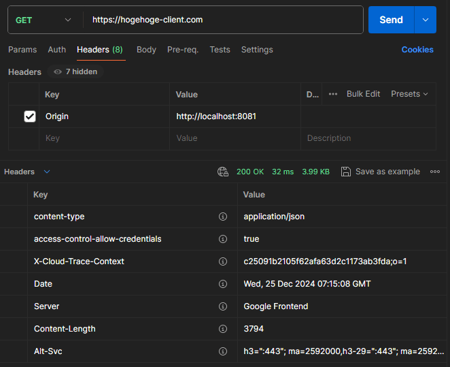Click the info icon next to content-type
Viewport: 450px width, 367px height.
pos(223,217)
